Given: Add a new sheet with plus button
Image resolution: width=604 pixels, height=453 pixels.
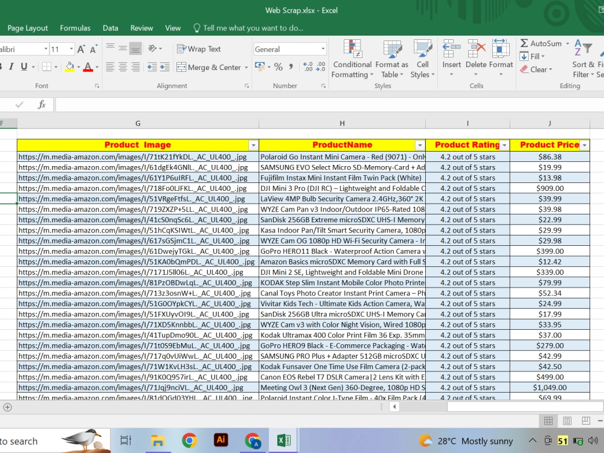Looking at the screenshot, I should pos(7,407).
